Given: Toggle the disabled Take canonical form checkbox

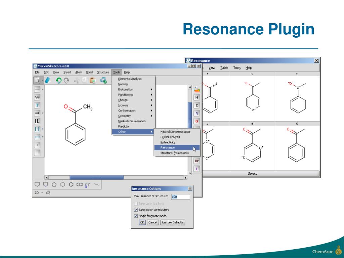Looking at the screenshot, I should tap(136, 204).
